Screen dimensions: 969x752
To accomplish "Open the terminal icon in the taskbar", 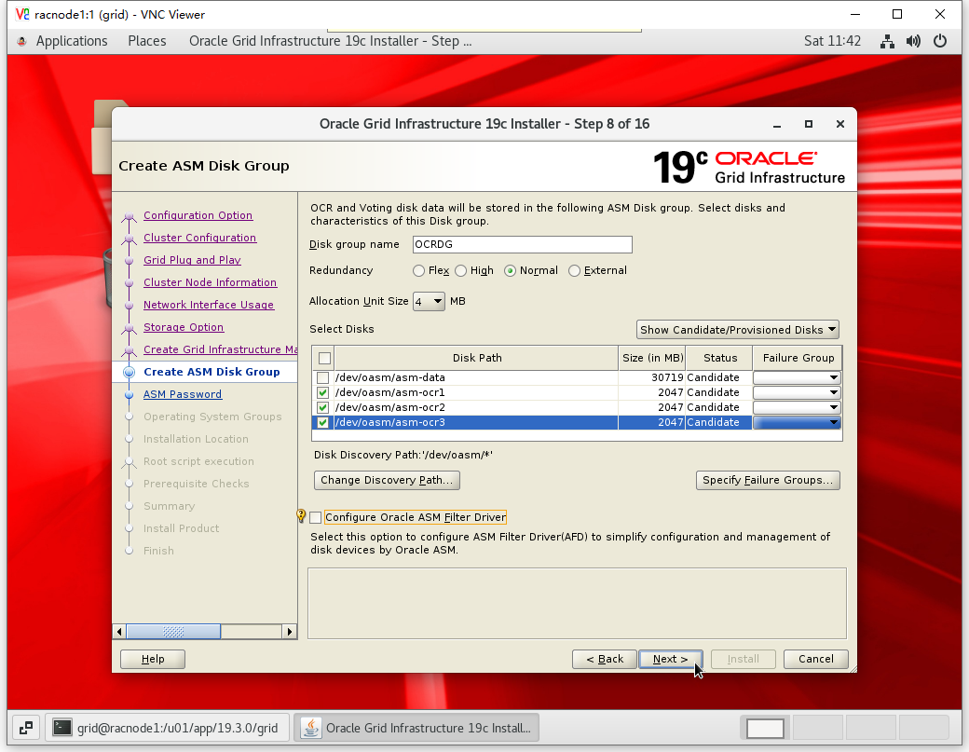I will (x=62, y=728).
